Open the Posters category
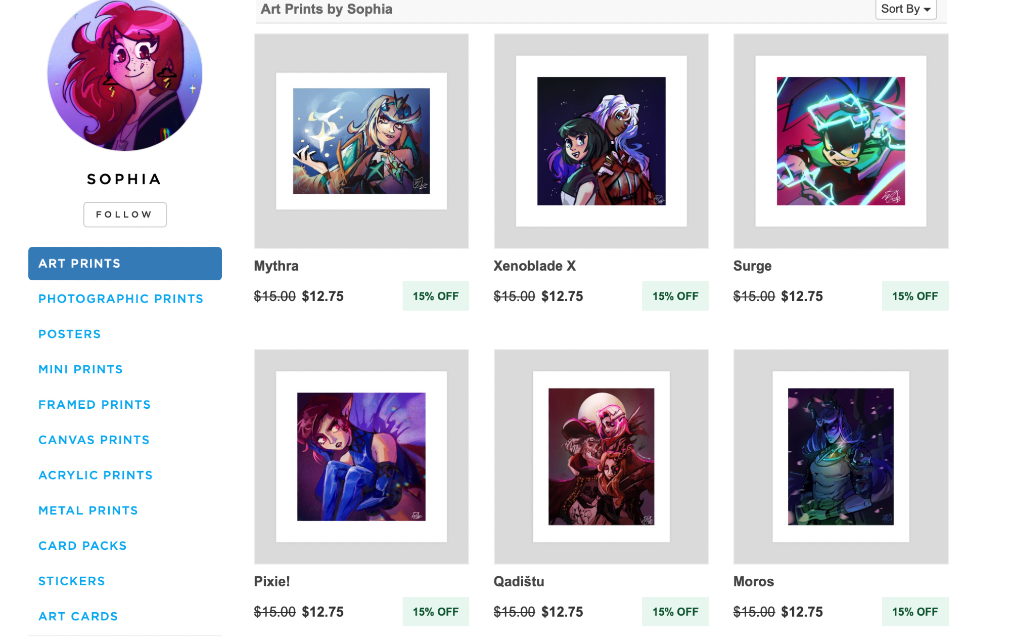The height and width of the screenshot is (643, 1011). point(70,334)
